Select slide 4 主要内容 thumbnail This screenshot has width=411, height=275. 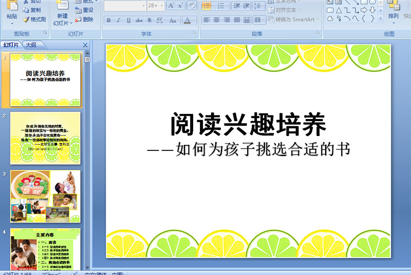point(45,249)
